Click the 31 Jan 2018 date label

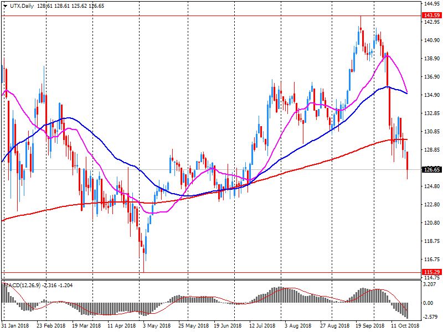(16, 325)
